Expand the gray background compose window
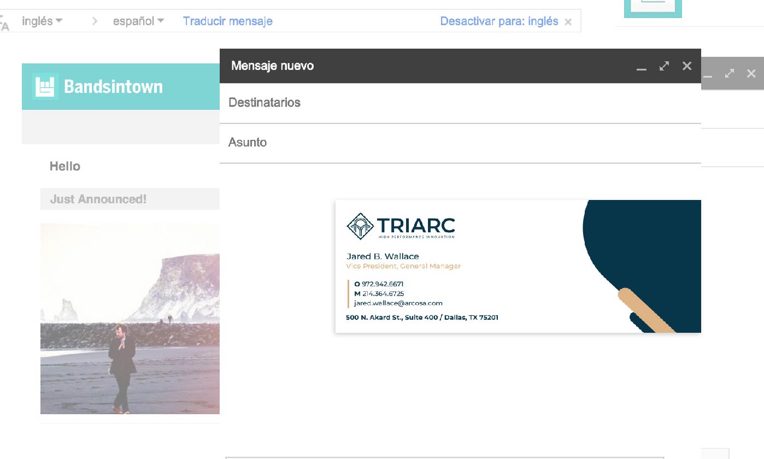Image resolution: width=764 pixels, height=459 pixels. click(x=729, y=73)
